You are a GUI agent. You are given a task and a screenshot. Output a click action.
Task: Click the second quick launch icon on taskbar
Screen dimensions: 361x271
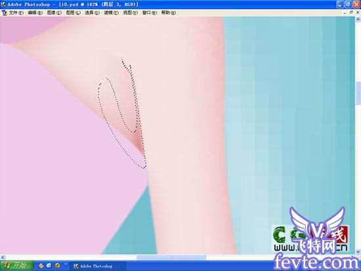click(49, 266)
